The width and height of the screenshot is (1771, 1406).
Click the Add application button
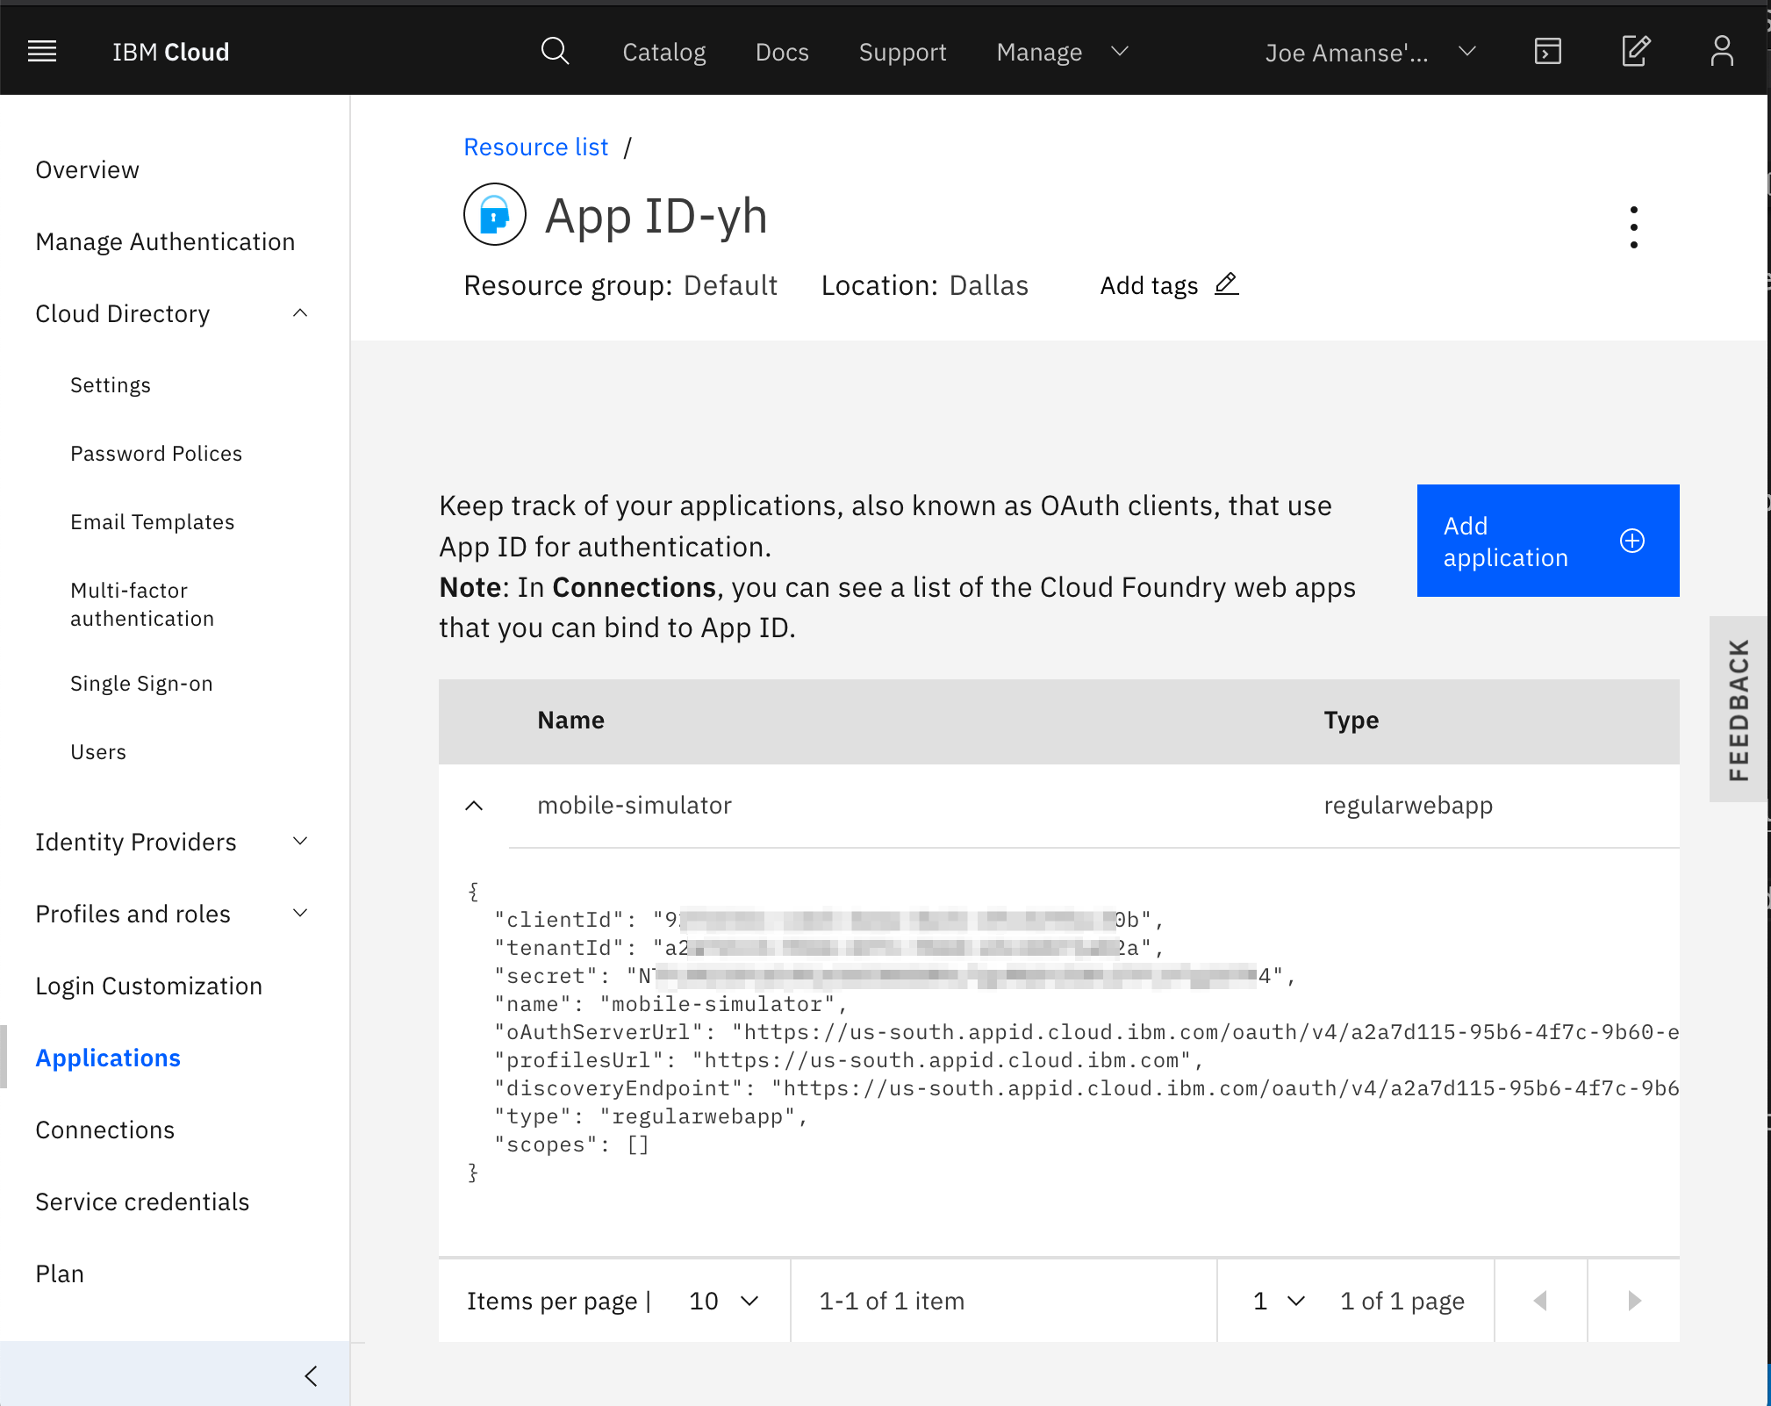point(1547,541)
